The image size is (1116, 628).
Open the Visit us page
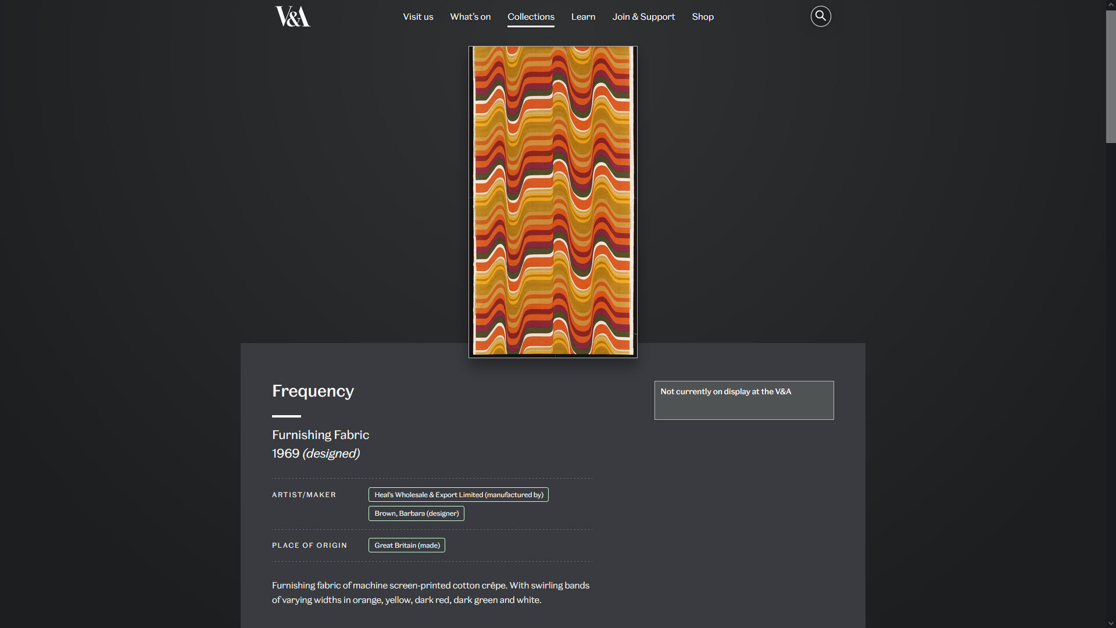(418, 16)
